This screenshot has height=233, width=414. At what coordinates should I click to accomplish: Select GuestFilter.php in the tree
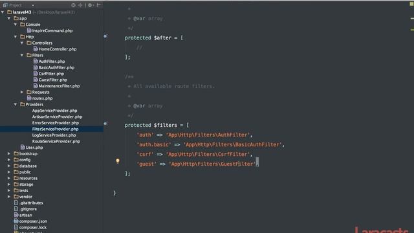click(53, 80)
